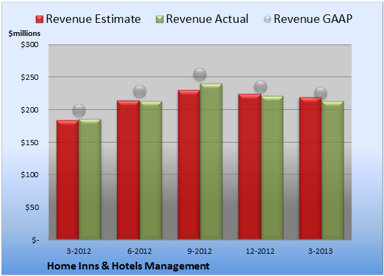The height and width of the screenshot is (276, 384).
Task: Click the GAAP marker above 6-2012
Action: tap(140, 92)
